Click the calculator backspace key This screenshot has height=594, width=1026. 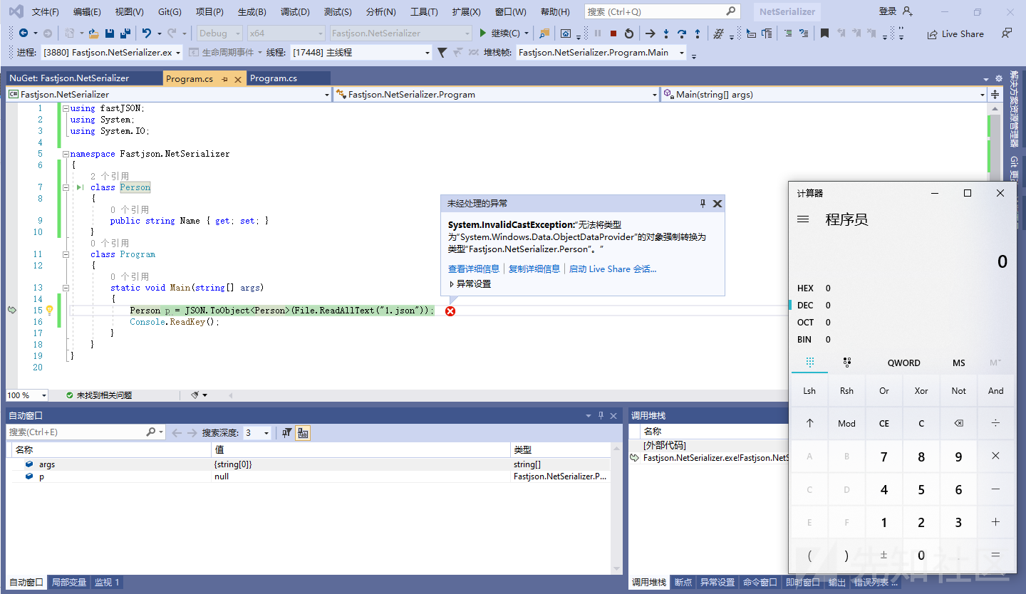[x=958, y=423]
